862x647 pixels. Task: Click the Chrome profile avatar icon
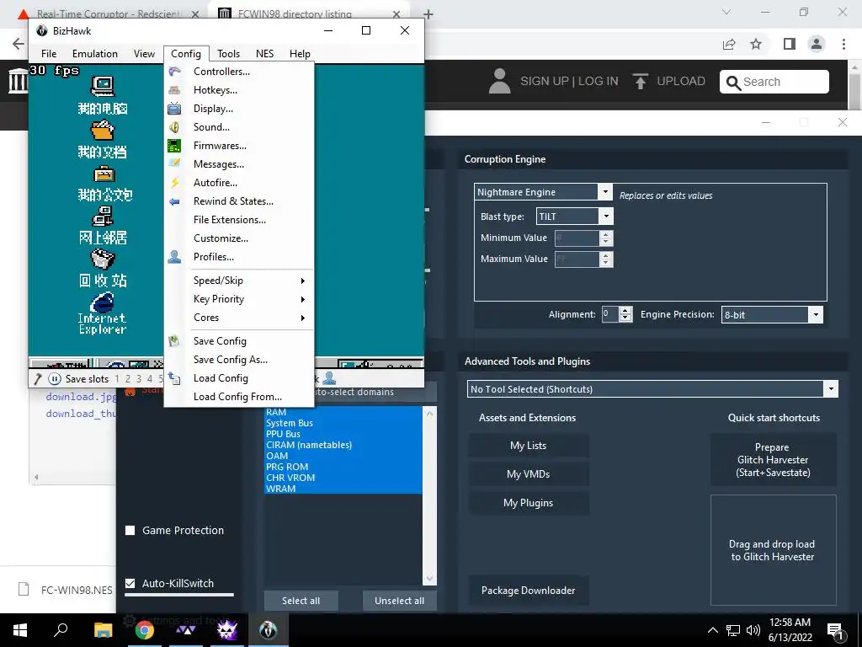[x=817, y=44]
